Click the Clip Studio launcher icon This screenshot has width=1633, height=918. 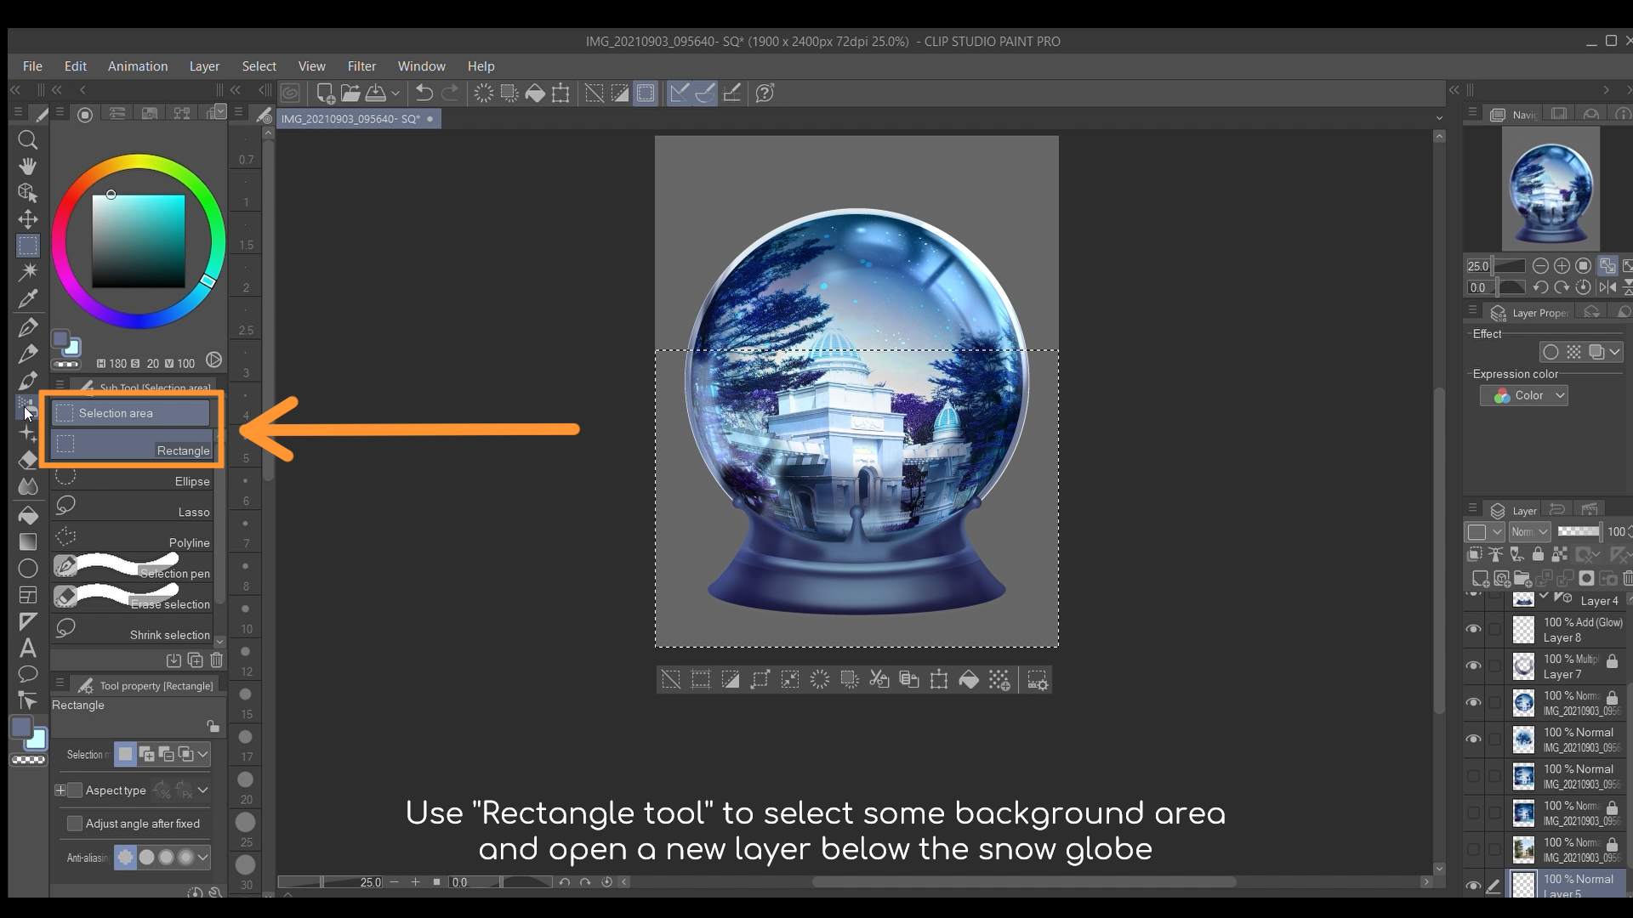291,93
